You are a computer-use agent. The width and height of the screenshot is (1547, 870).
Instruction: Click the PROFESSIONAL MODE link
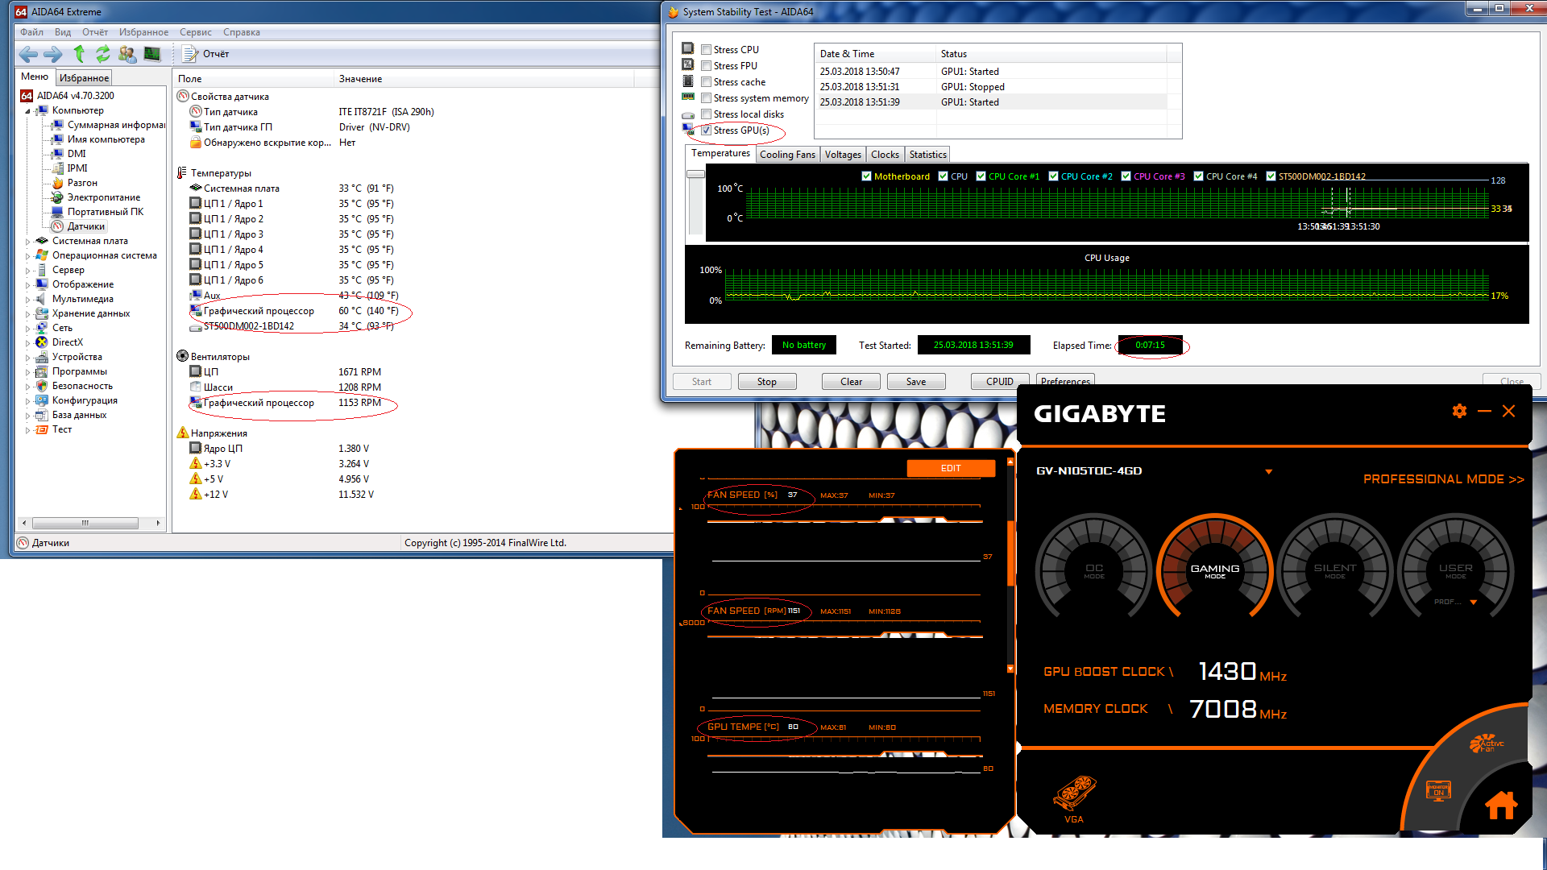click(1443, 479)
